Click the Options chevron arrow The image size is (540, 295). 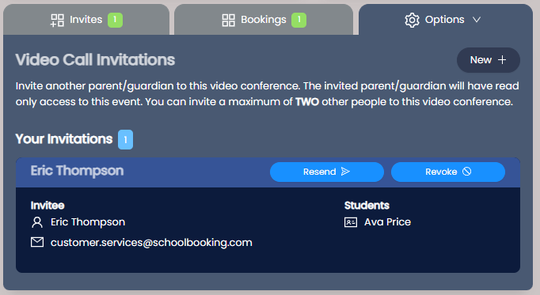477,20
